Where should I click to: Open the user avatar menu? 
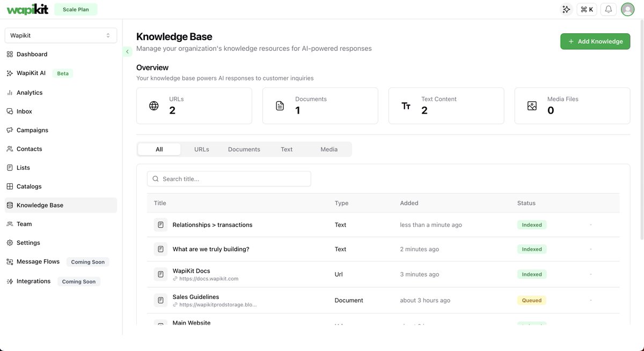pos(627,9)
